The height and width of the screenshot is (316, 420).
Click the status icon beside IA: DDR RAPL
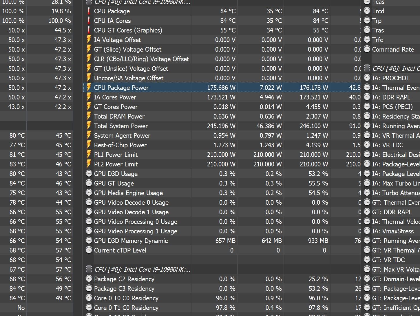pos(367,97)
